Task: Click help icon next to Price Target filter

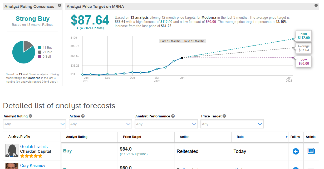Action: [224, 116]
